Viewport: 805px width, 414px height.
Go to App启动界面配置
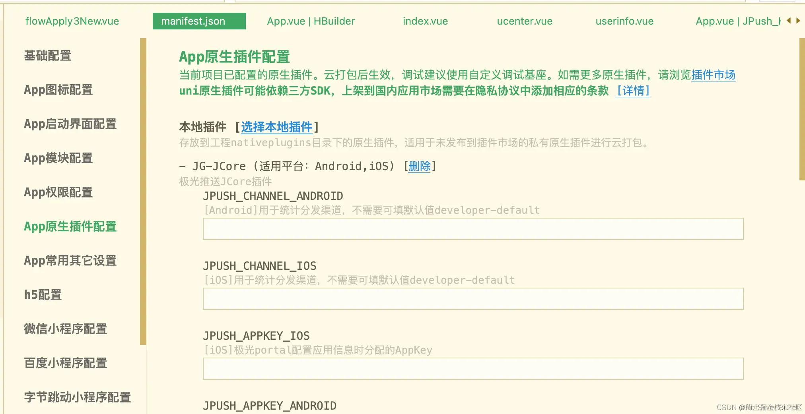pyautogui.click(x=70, y=124)
